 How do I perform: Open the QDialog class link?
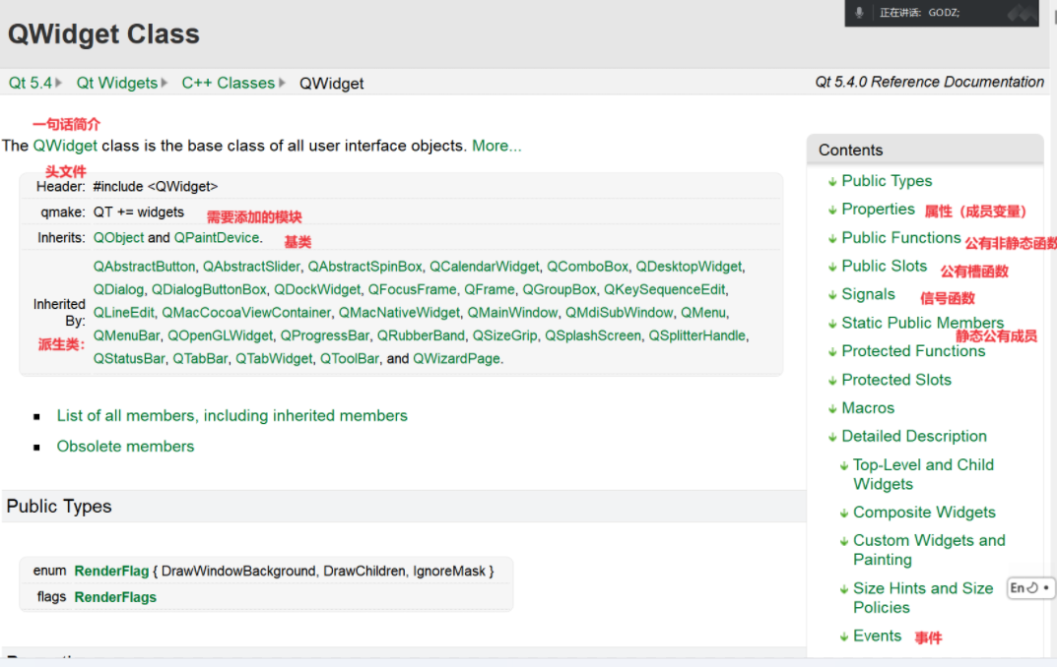tap(118, 289)
